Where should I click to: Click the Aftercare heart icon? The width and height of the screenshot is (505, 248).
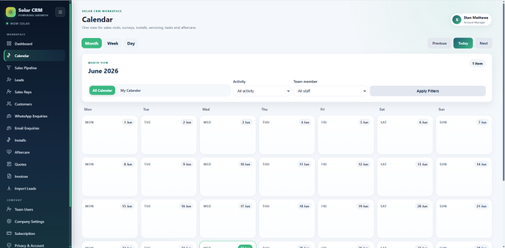tap(9, 152)
